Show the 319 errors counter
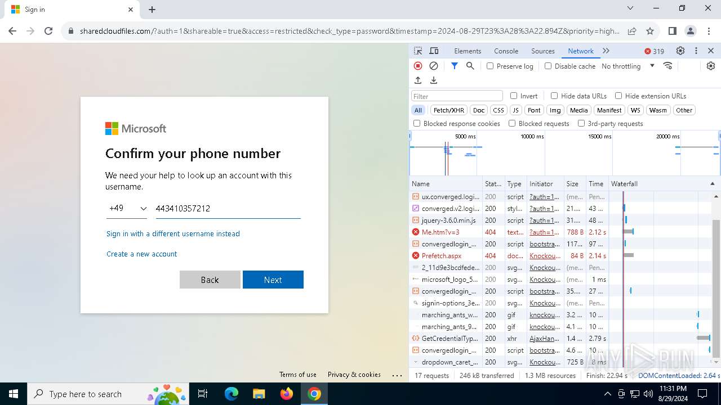721x405 pixels. coord(655,51)
